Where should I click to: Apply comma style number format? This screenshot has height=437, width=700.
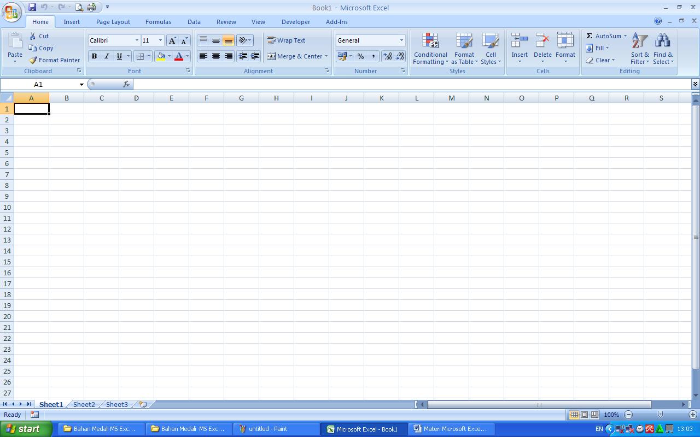click(x=374, y=56)
